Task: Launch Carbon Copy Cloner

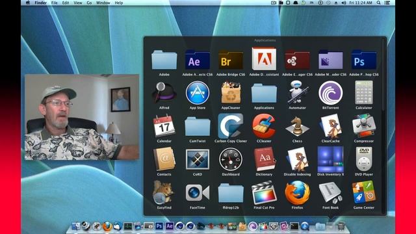Action: tap(231, 125)
